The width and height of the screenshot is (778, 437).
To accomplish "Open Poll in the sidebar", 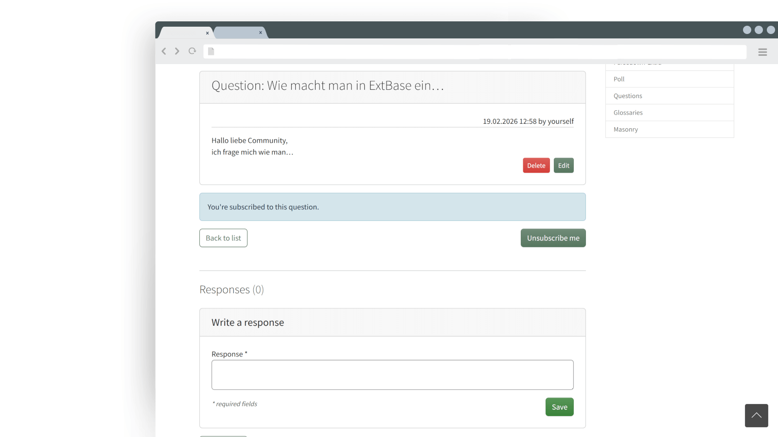I will click(x=619, y=79).
